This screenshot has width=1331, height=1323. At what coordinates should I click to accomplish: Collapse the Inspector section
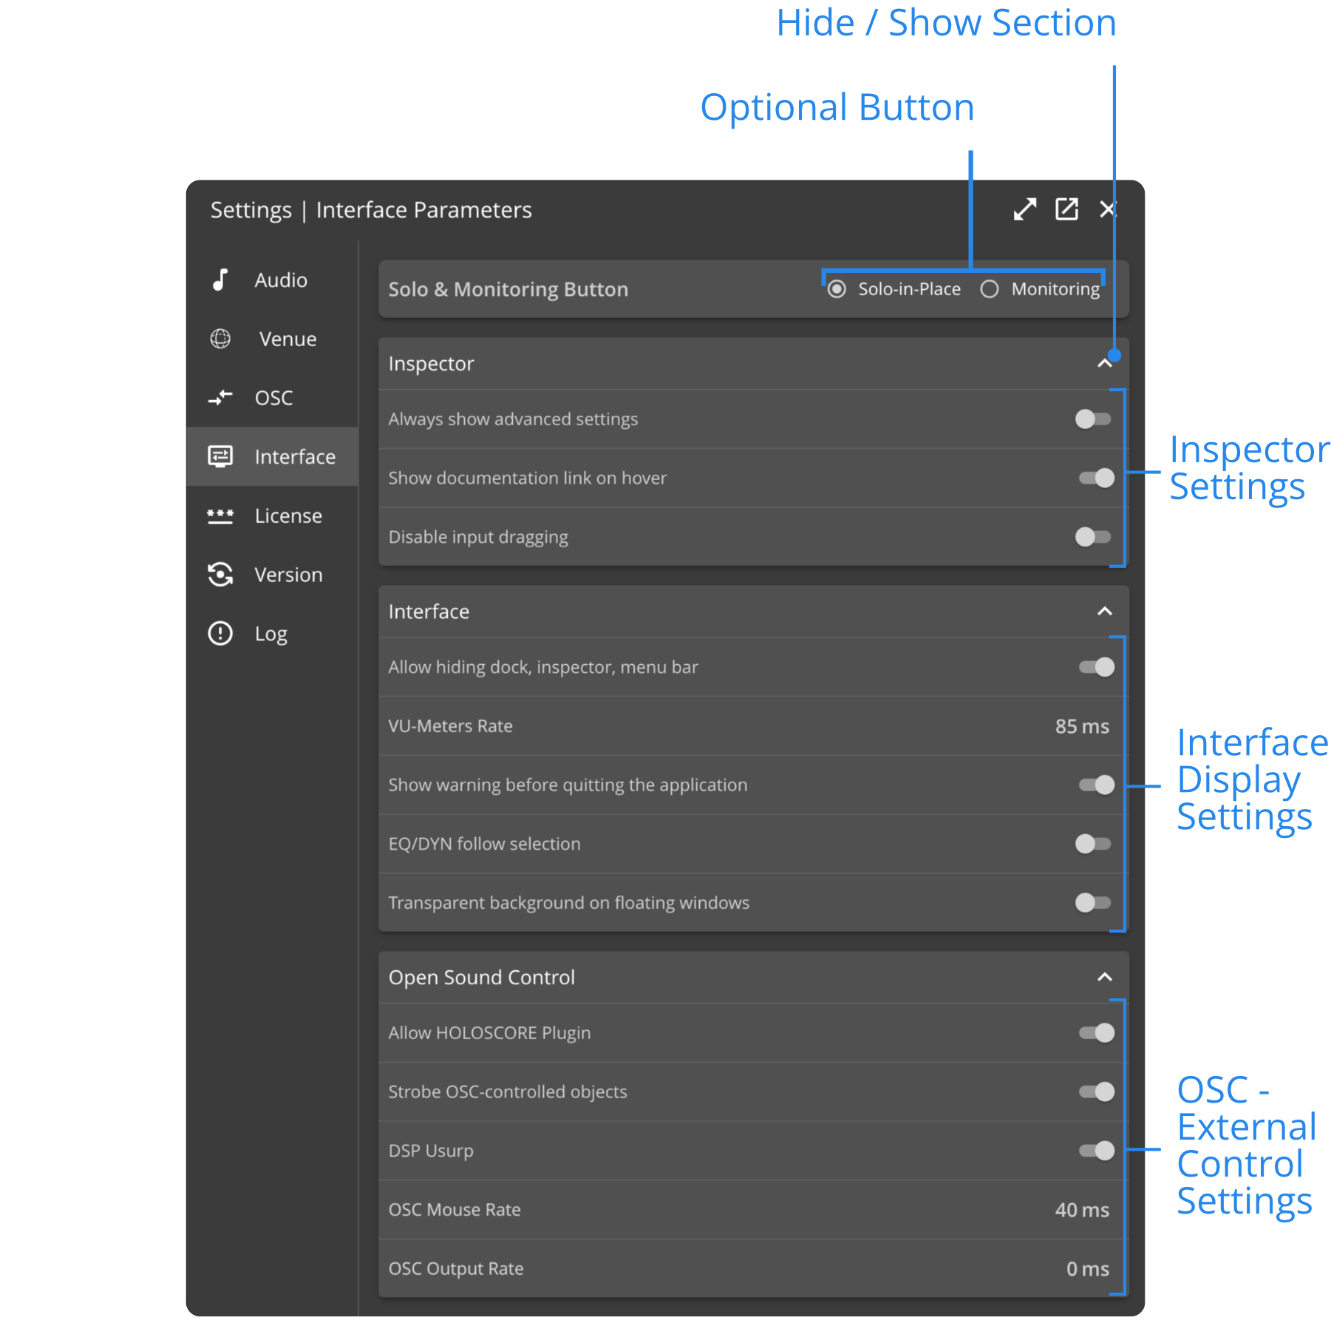[1104, 363]
